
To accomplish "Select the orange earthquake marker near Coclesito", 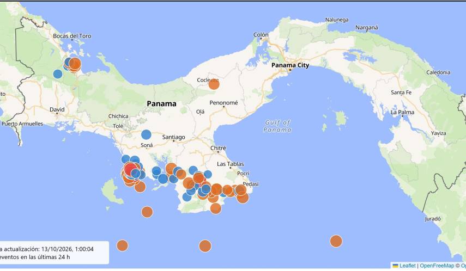I will pyautogui.click(x=214, y=84).
